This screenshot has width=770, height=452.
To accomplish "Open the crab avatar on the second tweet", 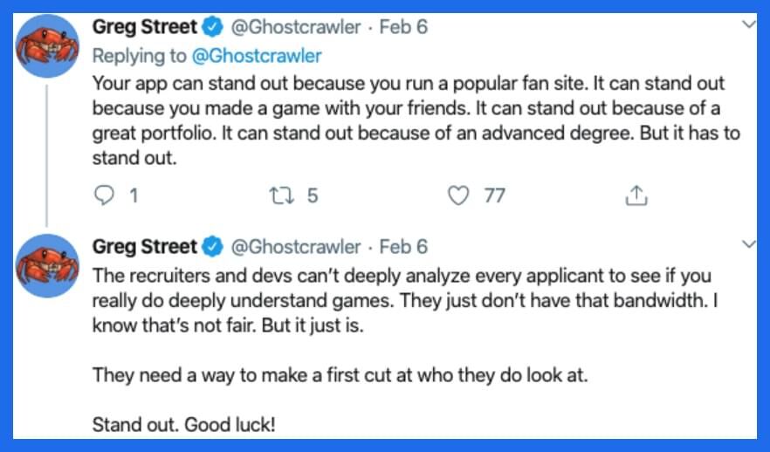I will (x=49, y=266).
